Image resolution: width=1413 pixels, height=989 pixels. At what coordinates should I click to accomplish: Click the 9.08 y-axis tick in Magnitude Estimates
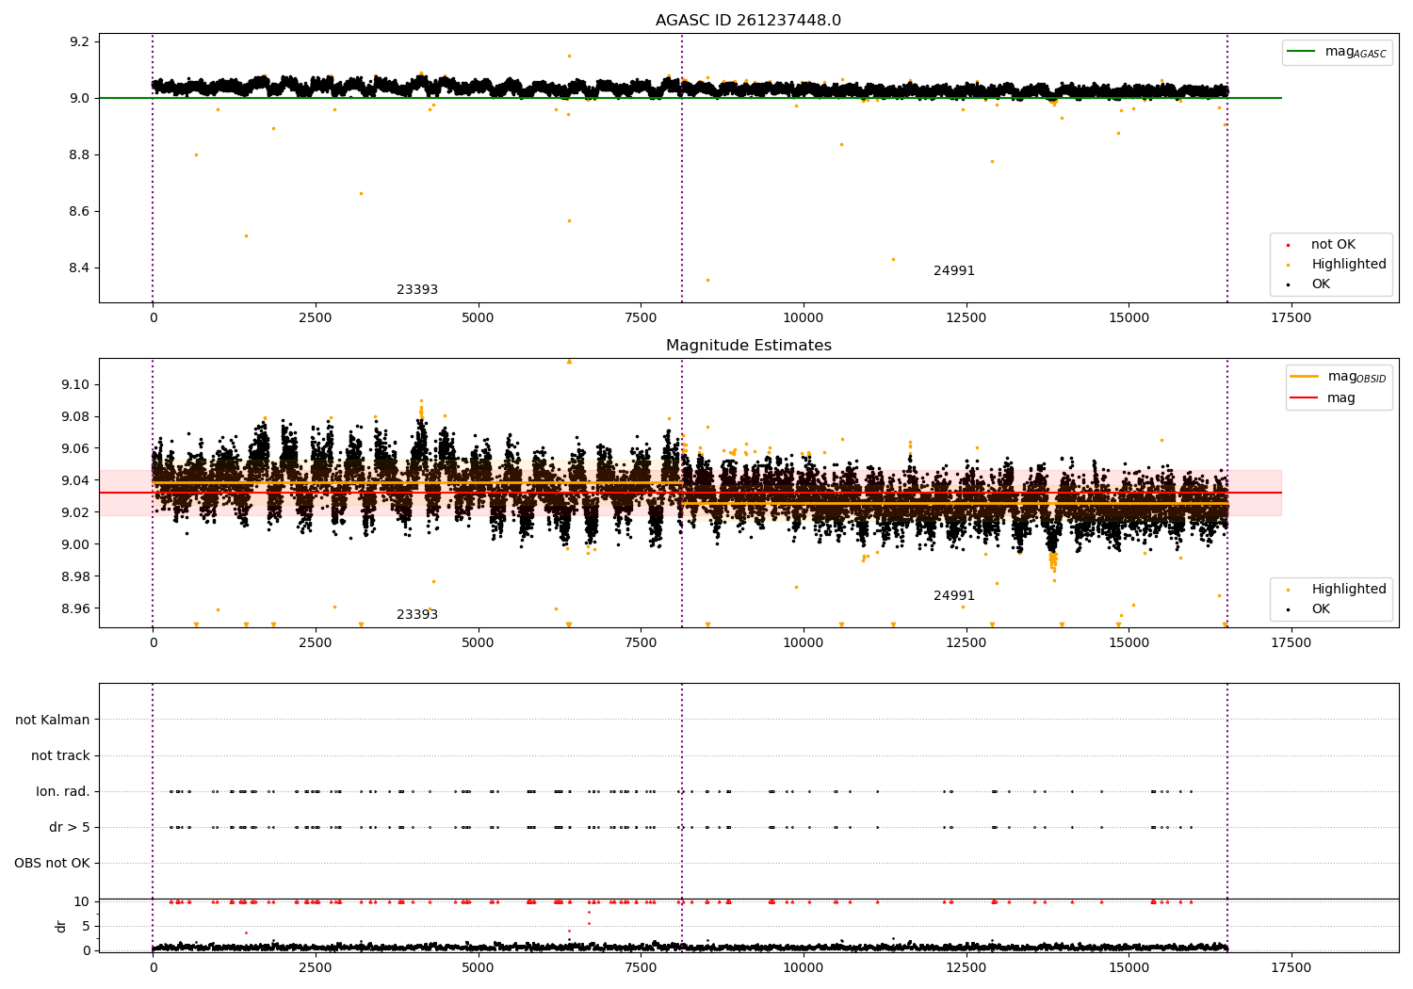(75, 417)
